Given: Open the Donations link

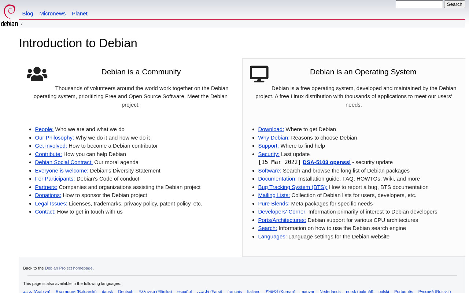Looking at the screenshot, I should click(x=48, y=195).
